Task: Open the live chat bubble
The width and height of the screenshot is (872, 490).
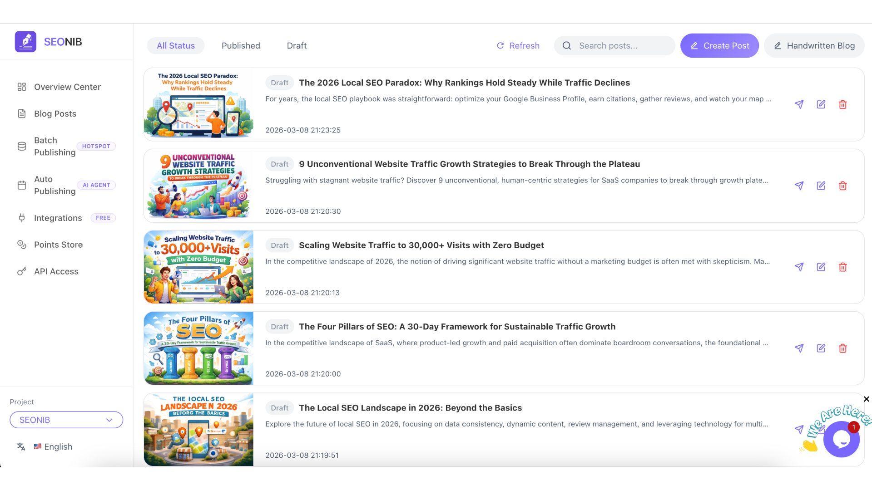Action: 841,439
